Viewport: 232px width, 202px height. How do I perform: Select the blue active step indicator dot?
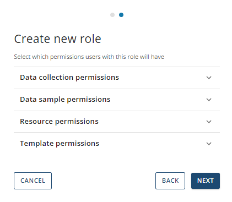click(x=121, y=15)
